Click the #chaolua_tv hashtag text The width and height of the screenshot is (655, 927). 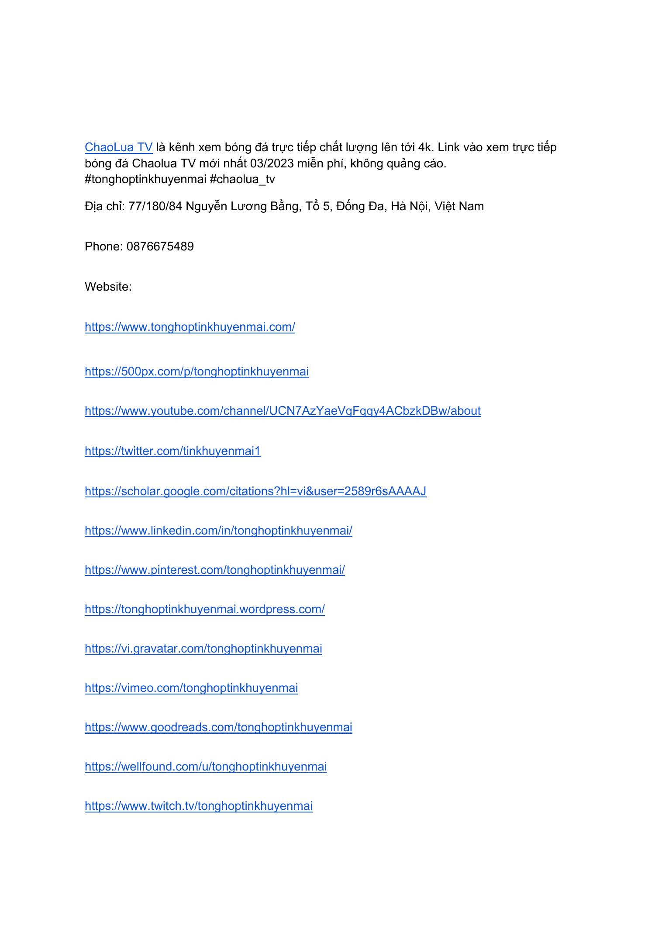tap(242, 180)
